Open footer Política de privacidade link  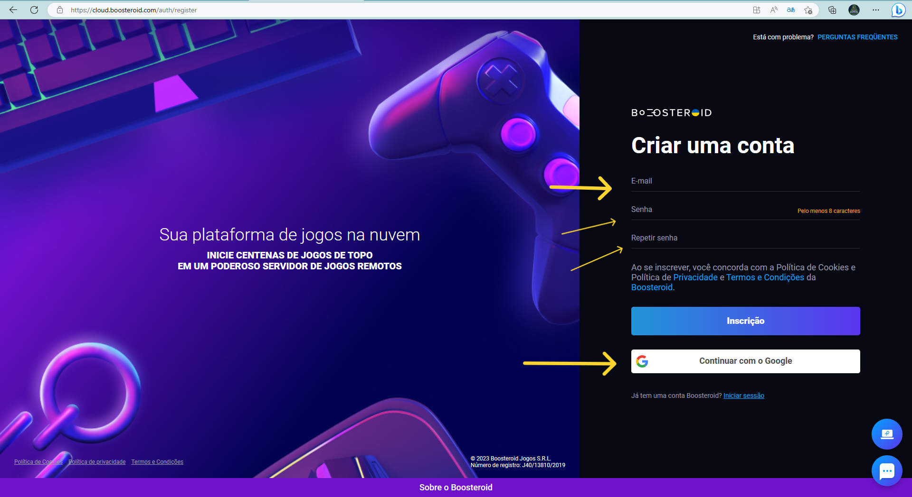click(x=97, y=462)
